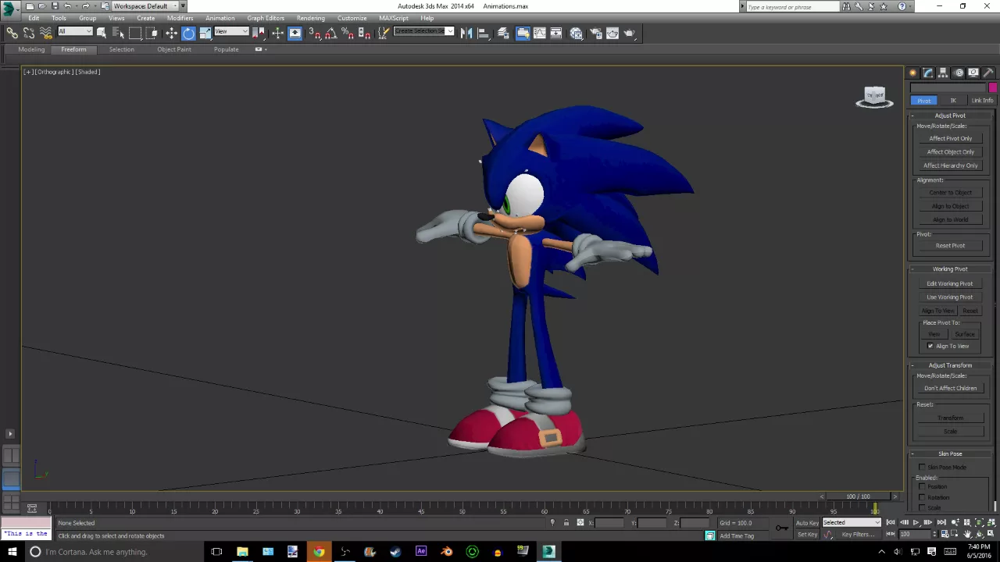Click the Bind to Space Warp icon
The width and height of the screenshot is (1000, 562).
(46, 33)
